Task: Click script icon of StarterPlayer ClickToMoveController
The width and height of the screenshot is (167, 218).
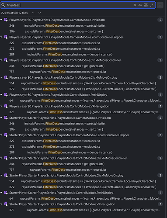Action: (x=6, y=158)
